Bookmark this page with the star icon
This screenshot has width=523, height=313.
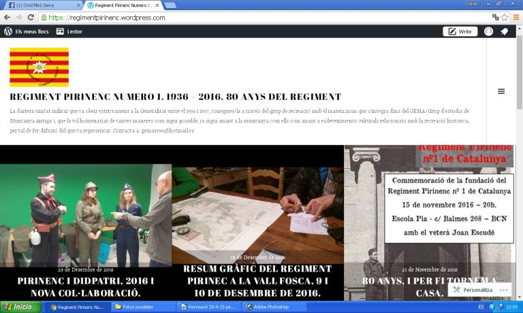[x=505, y=18]
